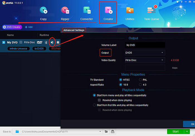Open the Video Quality Fit to Disc dropdown
Image resolution: width=195 pixels, height=136 pixels.
point(145,60)
